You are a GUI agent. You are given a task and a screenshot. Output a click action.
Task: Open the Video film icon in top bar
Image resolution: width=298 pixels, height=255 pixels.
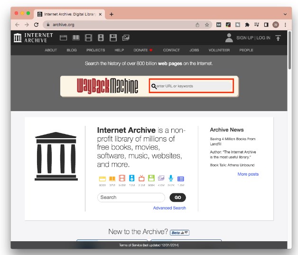[88, 38]
